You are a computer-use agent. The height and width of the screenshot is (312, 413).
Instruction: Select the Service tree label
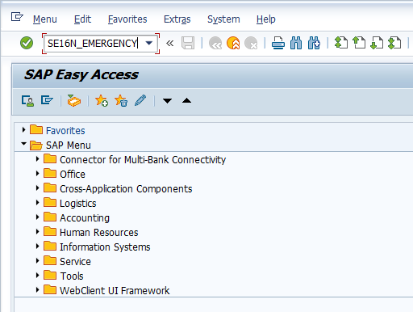[75, 262]
